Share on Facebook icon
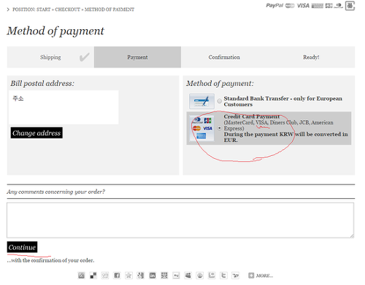Viewport: 365px width, 285px height. coord(117,276)
